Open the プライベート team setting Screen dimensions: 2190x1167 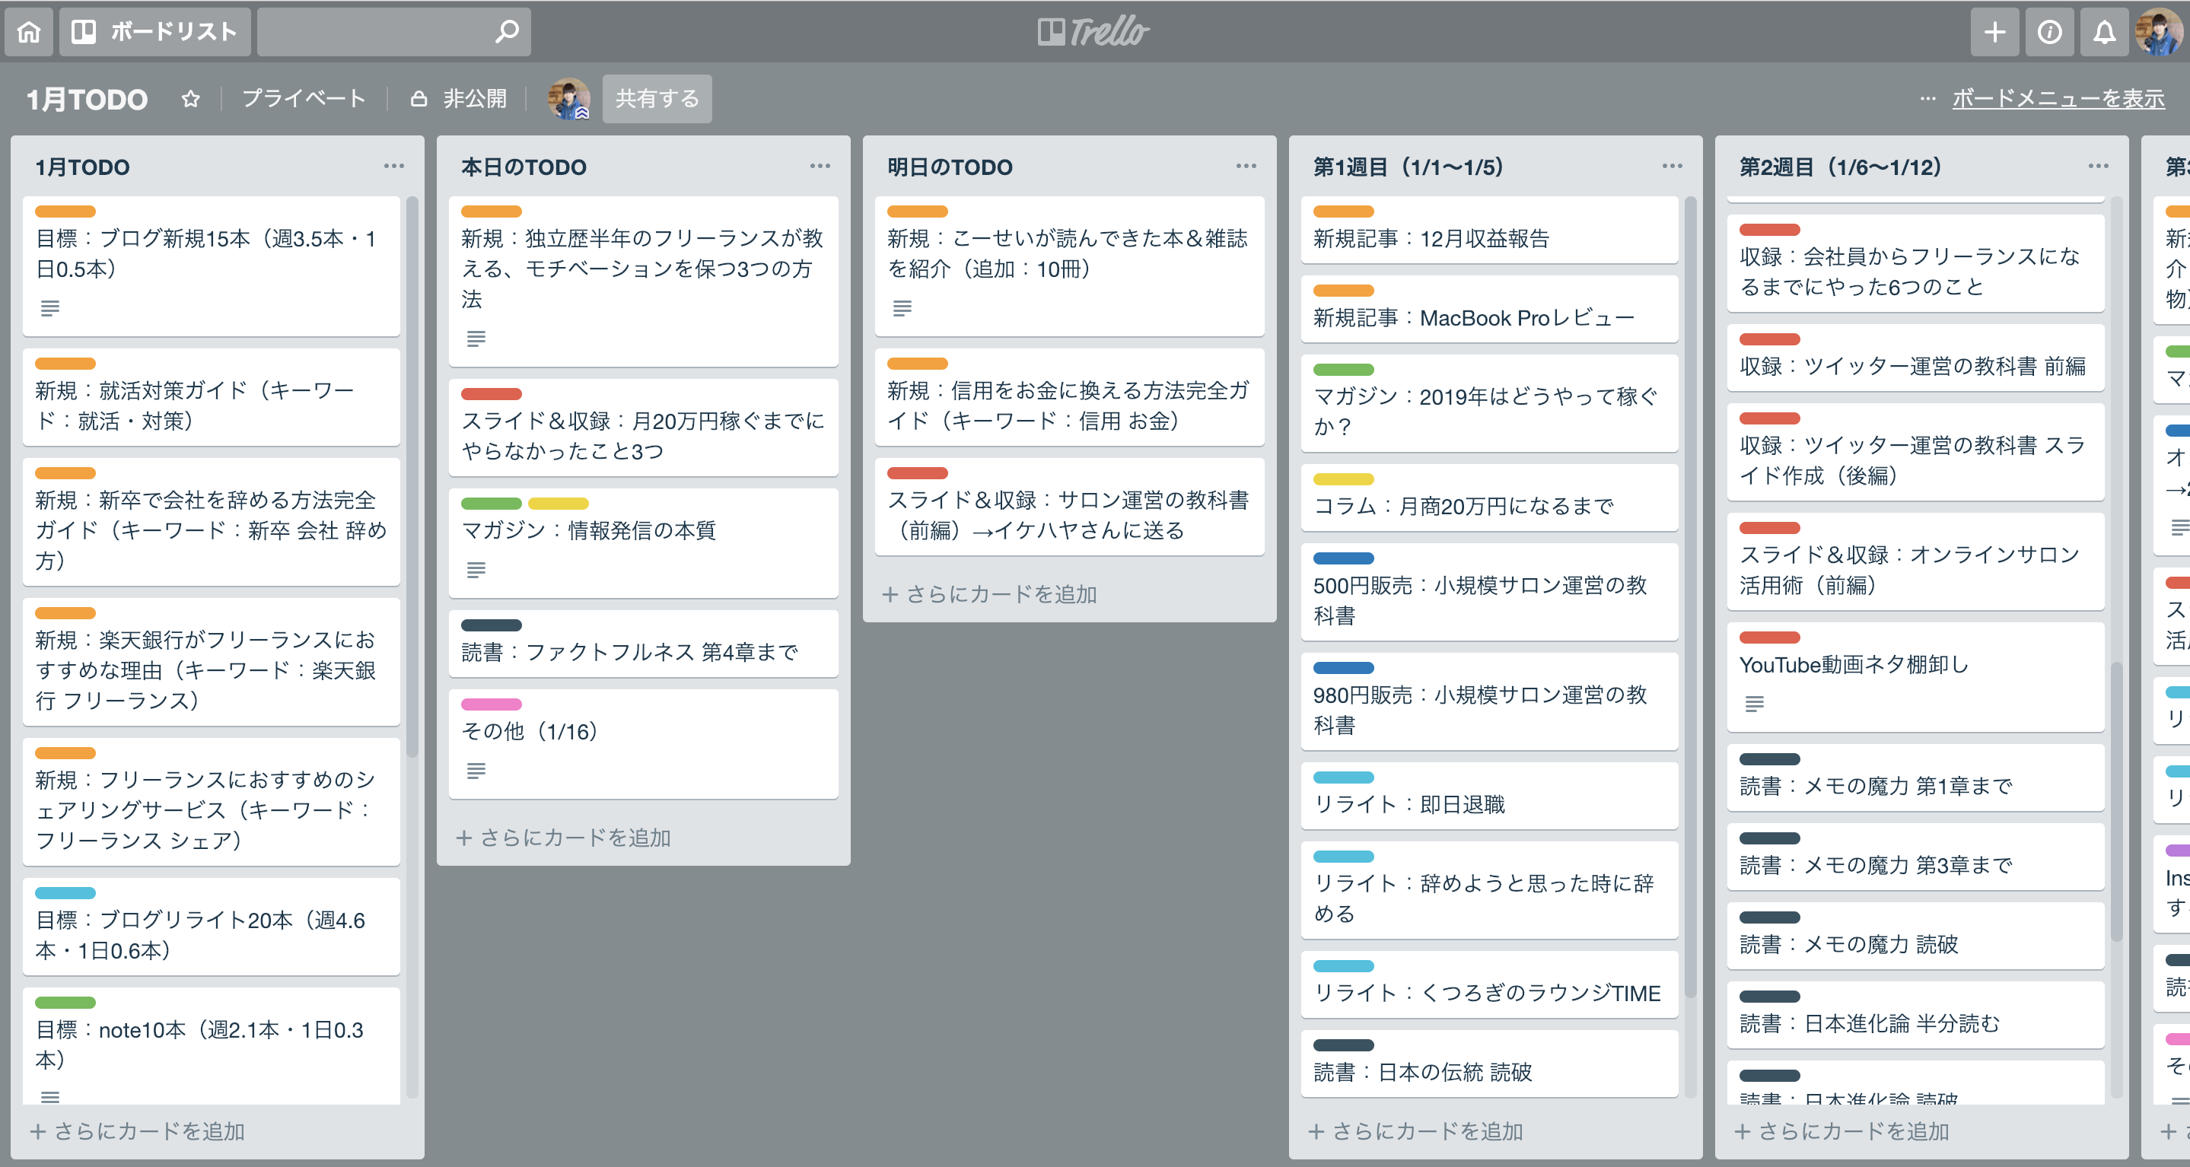click(304, 99)
